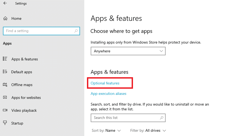Click magnifier icon in Find a setting
The width and height of the screenshot is (240, 136).
76,31
